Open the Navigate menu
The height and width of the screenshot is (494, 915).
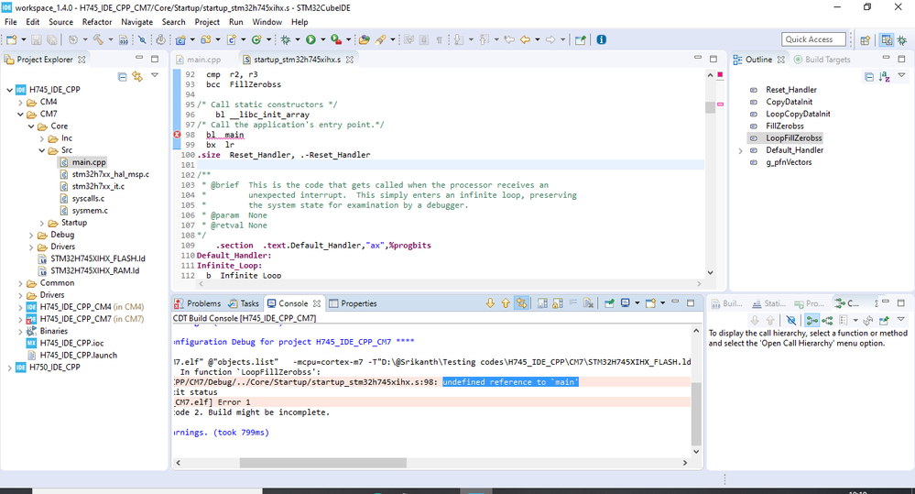(x=136, y=22)
